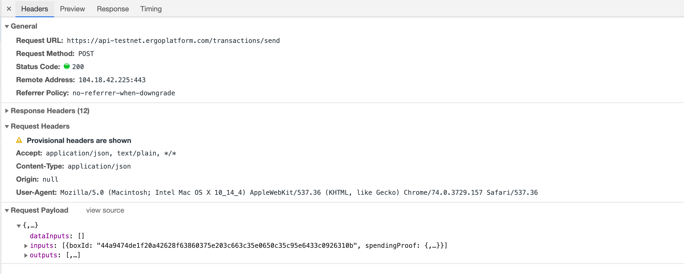The height and width of the screenshot is (274, 684).
Task: Click the provisional headers warning icon
Action: 19,140
